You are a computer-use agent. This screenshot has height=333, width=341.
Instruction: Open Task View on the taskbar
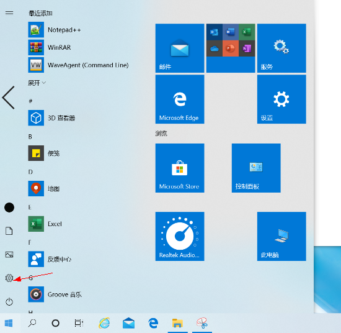point(79,323)
